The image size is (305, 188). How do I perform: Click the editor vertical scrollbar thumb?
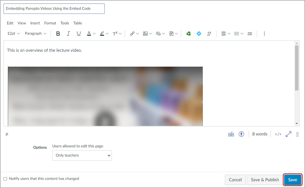(x=297, y=68)
